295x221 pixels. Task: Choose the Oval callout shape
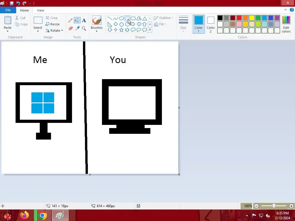pos(139,30)
